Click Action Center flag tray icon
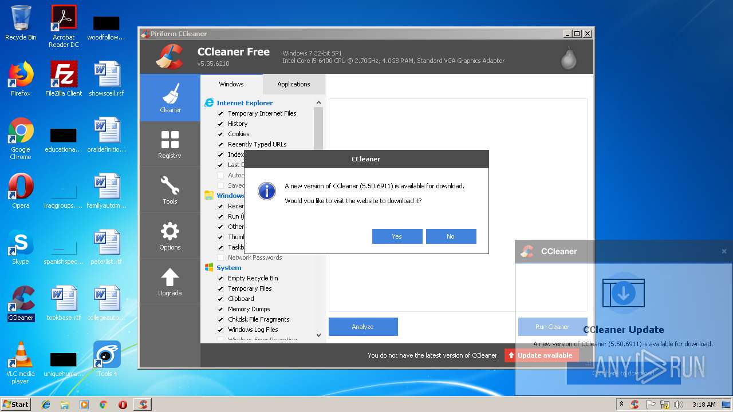Viewport: 733px width, 412px height. coord(651,405)
